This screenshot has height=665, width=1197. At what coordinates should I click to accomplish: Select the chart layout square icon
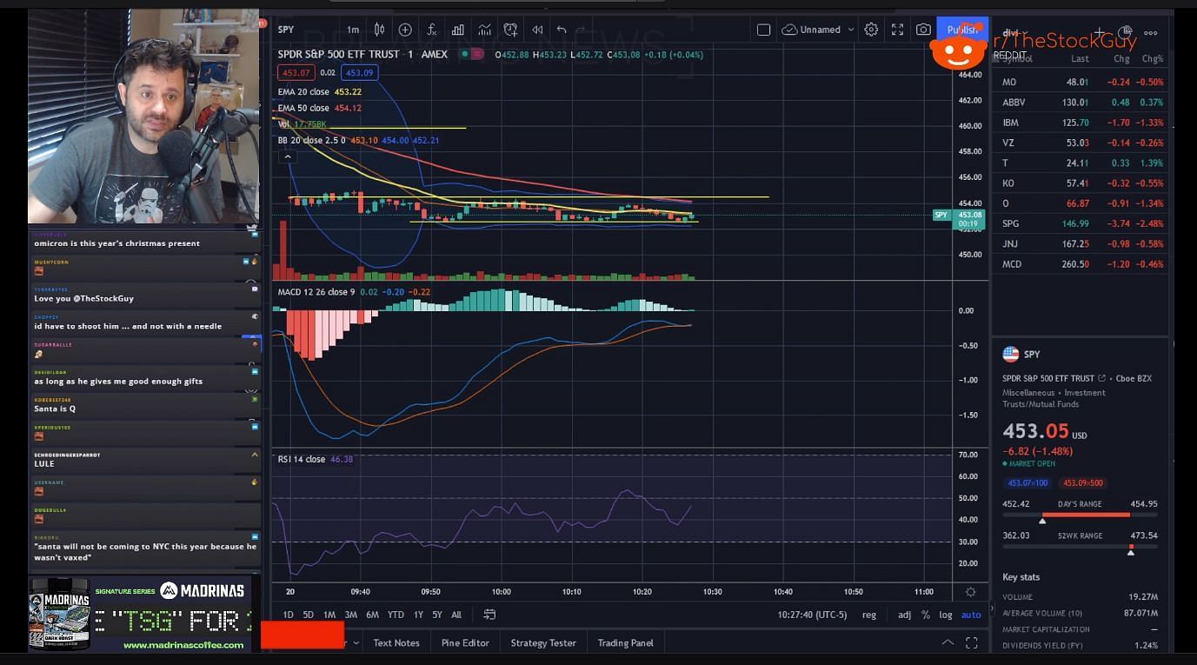pyautogui.click(x=763, y=30)
